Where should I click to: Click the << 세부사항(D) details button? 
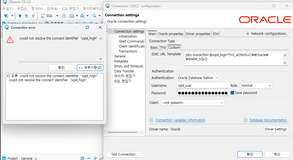pyautogui.click(x=90, y=67)
